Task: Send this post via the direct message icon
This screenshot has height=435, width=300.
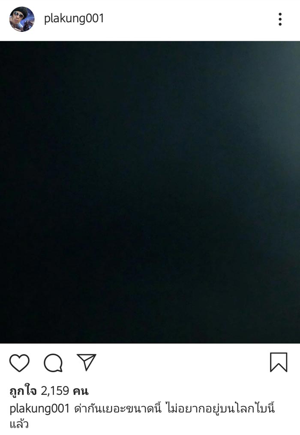Action: coord(87,362)
